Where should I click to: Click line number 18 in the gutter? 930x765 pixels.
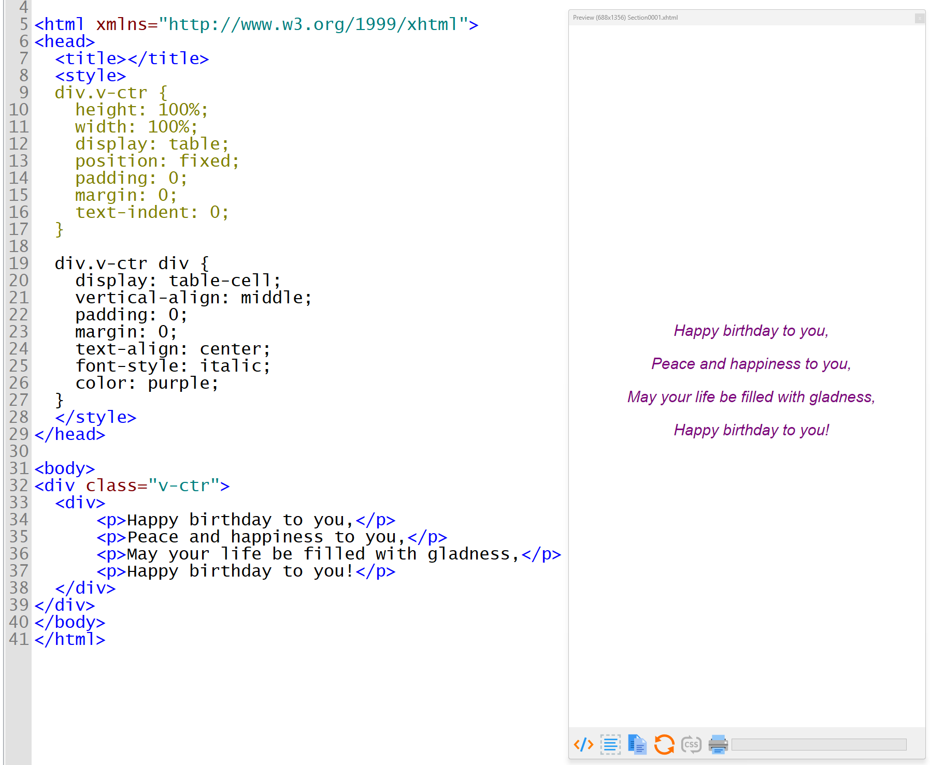(19, 246)
